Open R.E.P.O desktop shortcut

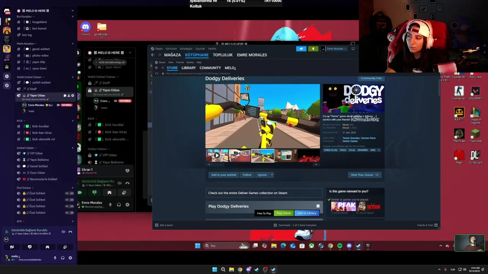(459, 114)
